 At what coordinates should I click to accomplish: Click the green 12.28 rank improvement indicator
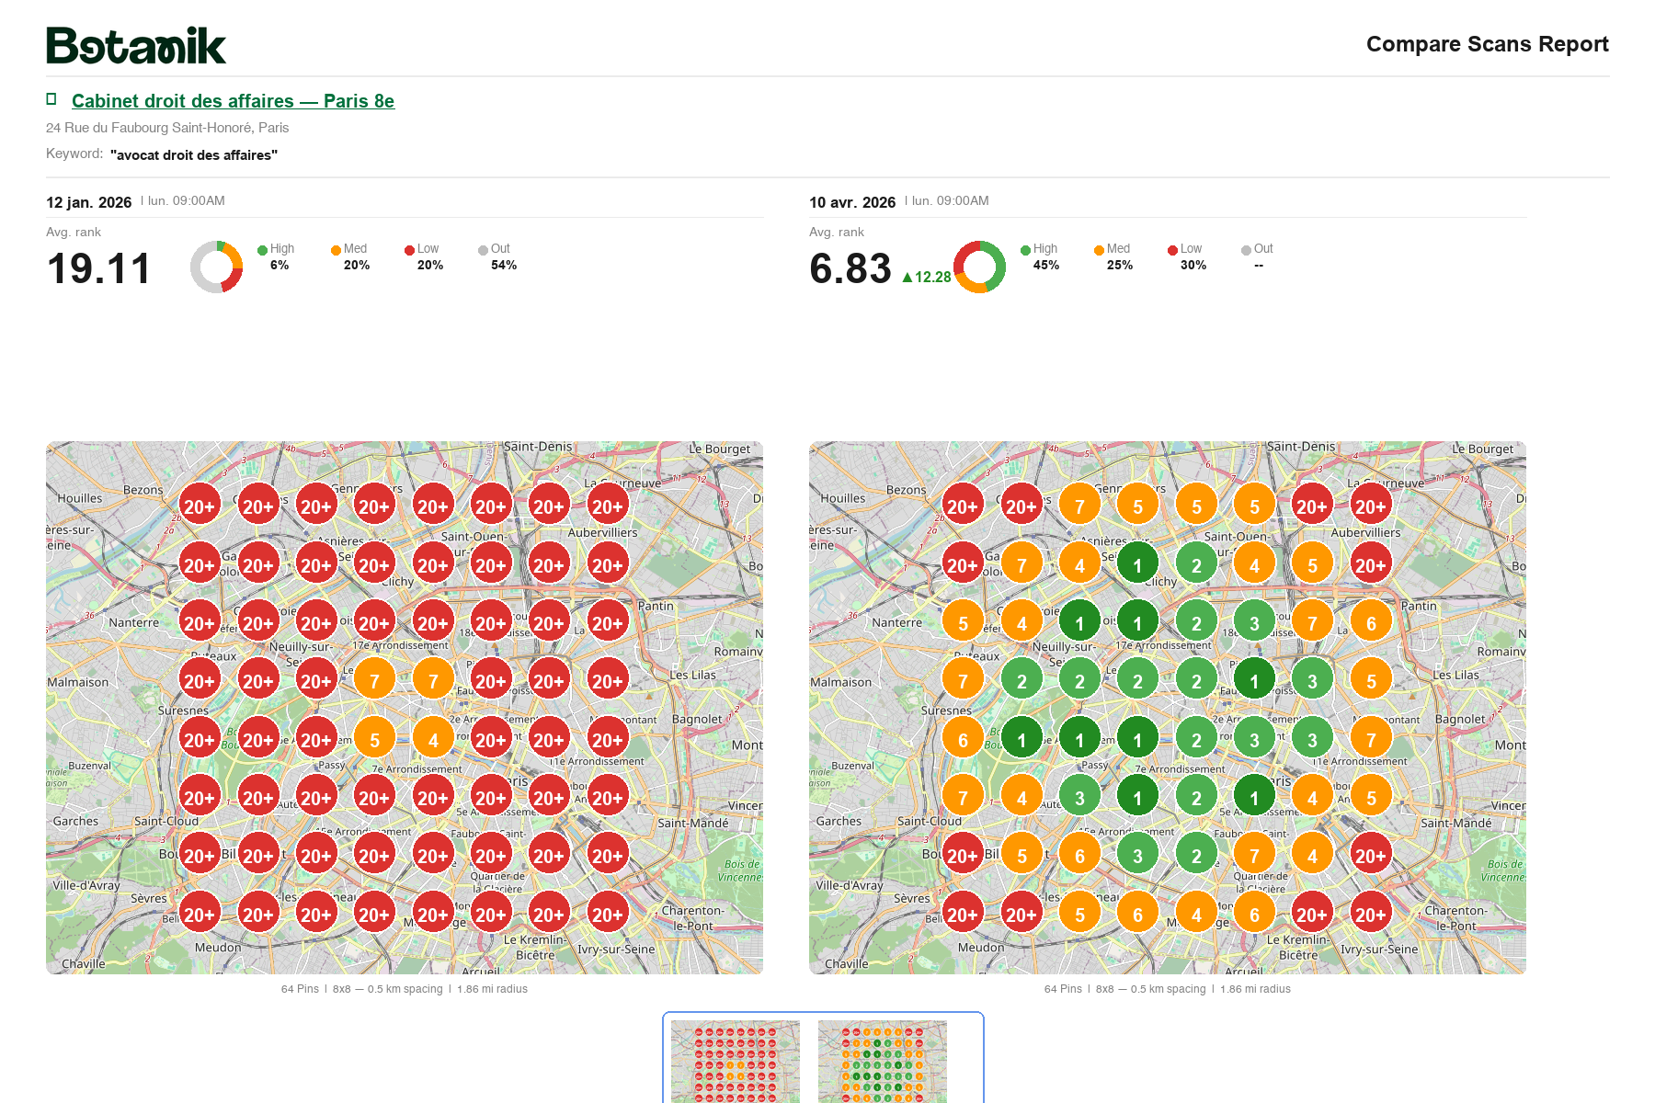(x=926, y=277)
